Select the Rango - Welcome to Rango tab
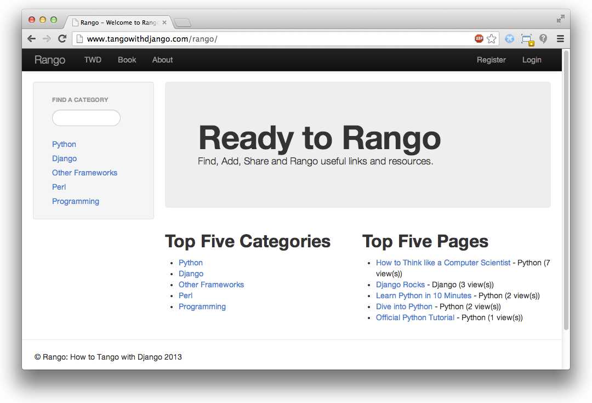The image size is (592, 403). click(119, 22)
